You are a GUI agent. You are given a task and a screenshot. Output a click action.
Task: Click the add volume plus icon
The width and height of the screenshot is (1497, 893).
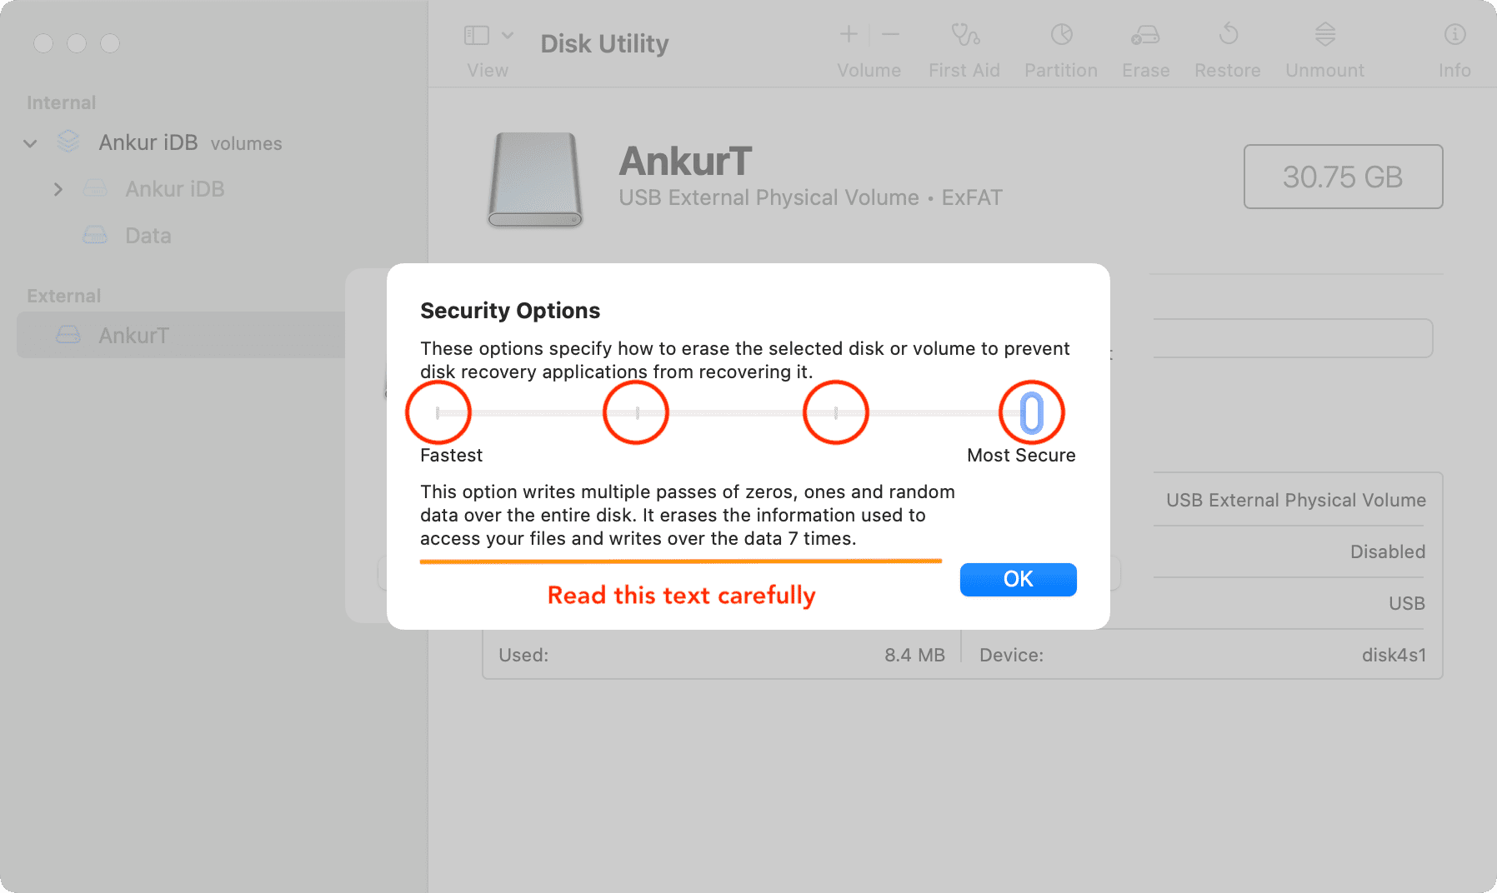click(849, 34)
